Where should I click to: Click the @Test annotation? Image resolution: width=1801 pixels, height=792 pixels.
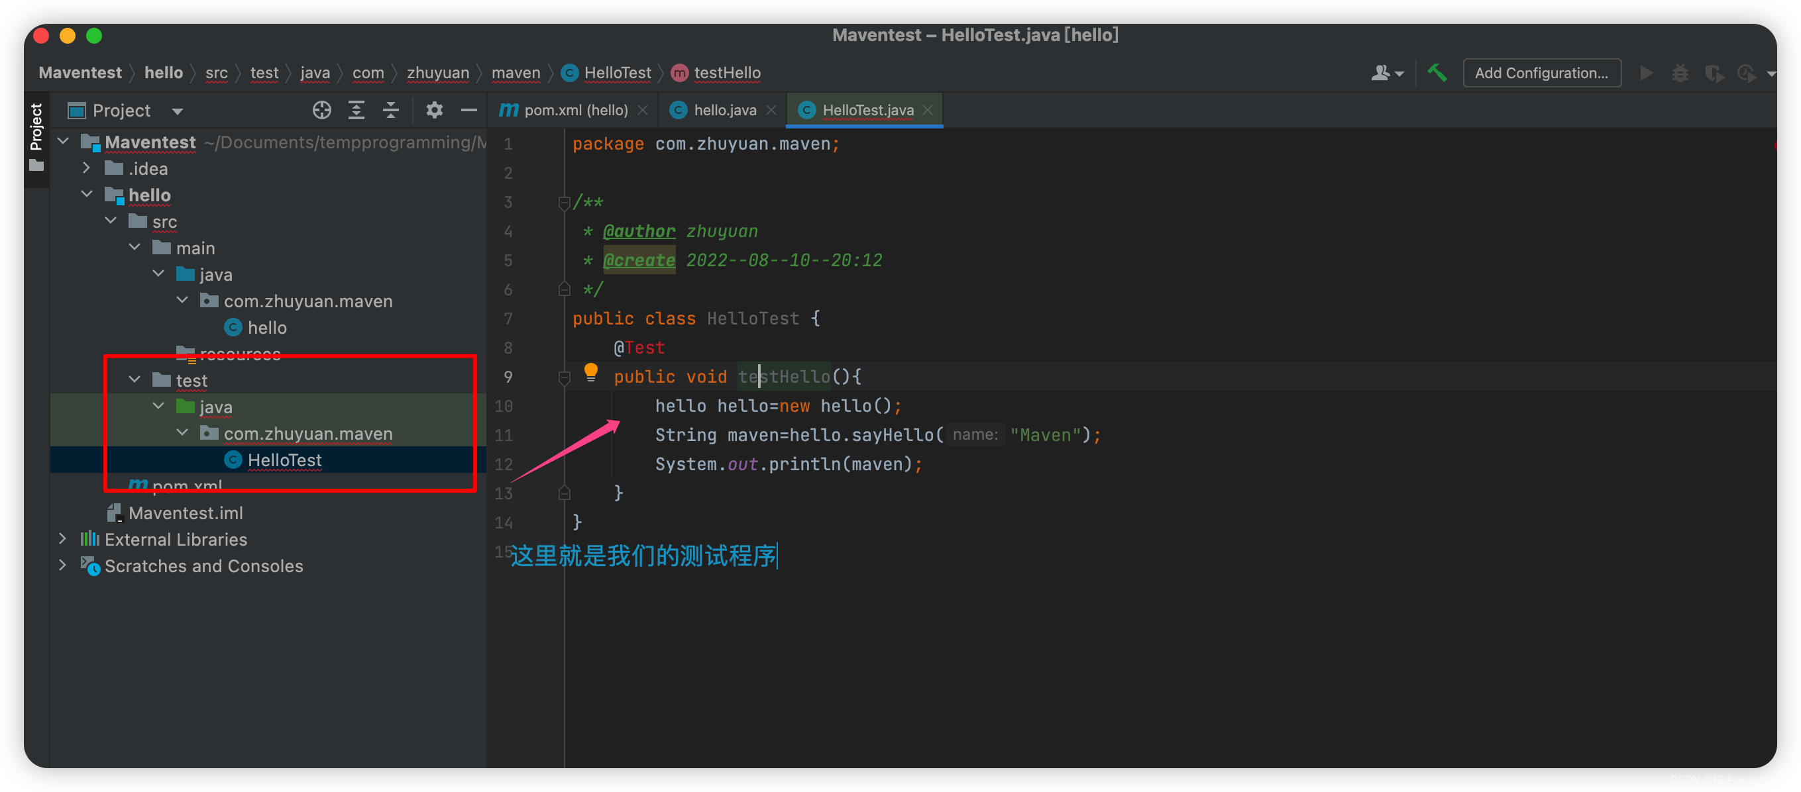pos(639,347)
